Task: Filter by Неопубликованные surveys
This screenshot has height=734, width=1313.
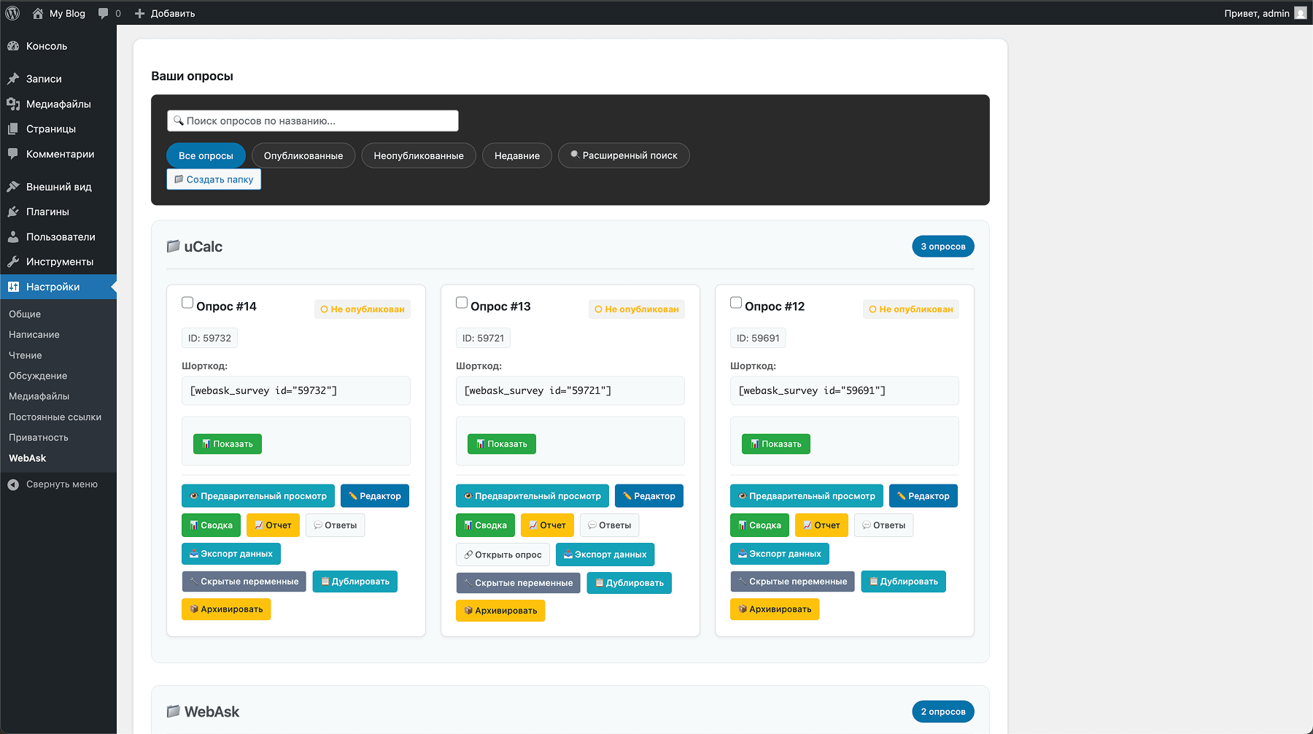Action: click(x=419, y=155)
